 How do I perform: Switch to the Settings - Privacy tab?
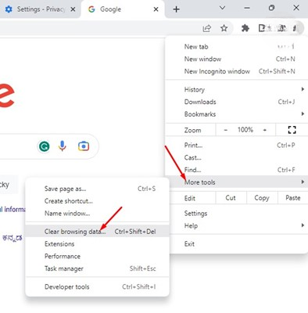40,9
